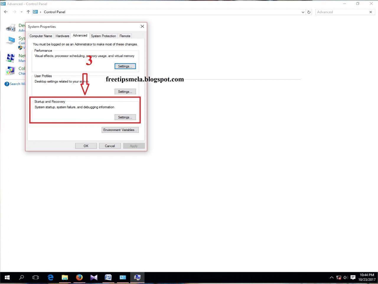This screenshot has height=284, width=378.
Task: Expand the address bar dropdown arrow
Action: [x=303, y=12]
